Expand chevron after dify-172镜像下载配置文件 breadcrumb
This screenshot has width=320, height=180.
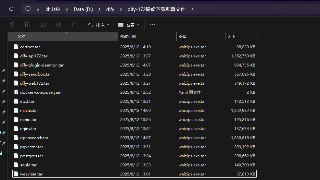point(192,9)
